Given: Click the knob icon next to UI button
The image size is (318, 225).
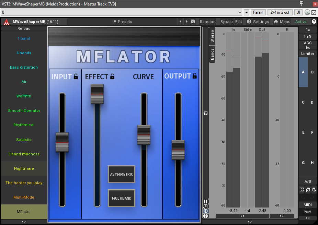Looking at the screenshot, I should tap(307, 12).
